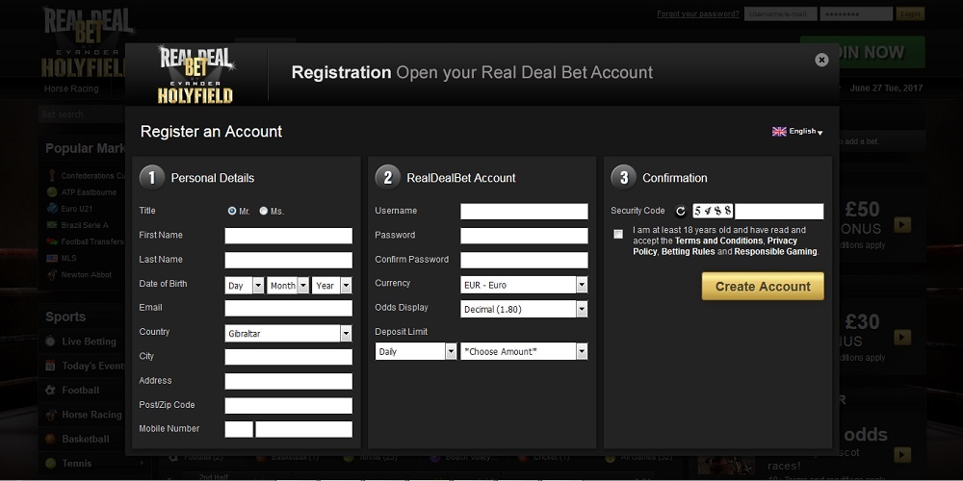Open Newton Abbot popular market
This screenshot has width=963, height=481.
[x=87, y=275]
